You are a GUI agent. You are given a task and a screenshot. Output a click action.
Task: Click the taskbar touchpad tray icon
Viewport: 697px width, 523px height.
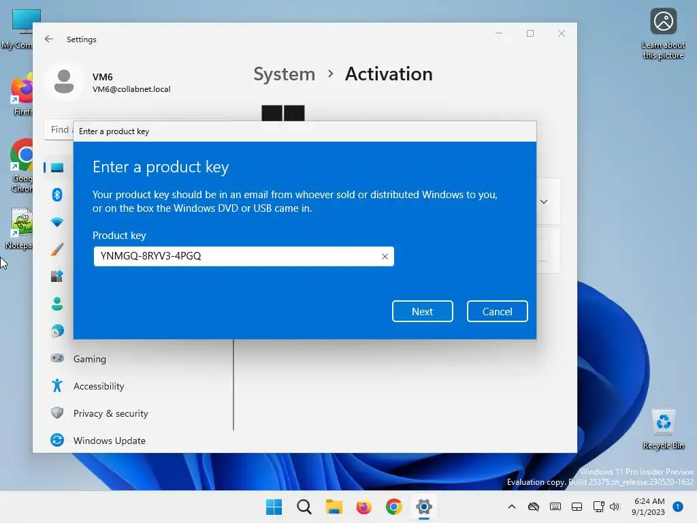[577, 507]
